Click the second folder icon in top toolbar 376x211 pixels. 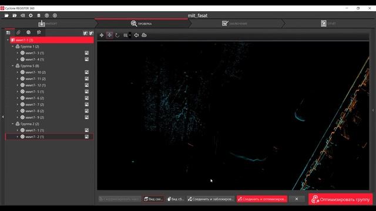pos(15,16)
